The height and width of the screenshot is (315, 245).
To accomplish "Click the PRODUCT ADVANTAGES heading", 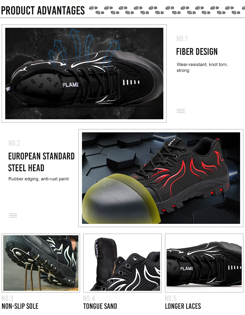I will coord(43,11).
